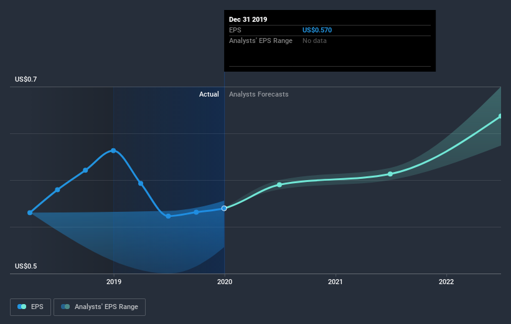Click the peak EPS point at 2019
Screen dimensions: 511x324
113,150
